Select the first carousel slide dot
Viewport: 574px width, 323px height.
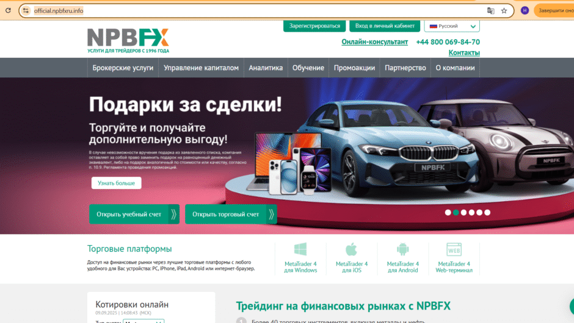pos(448,213)
